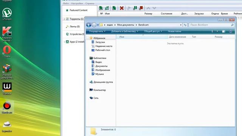The height and width of the screenshot is (136, 242).
Task: Sort uTorrent list by Отдача column
Action: 215,14
